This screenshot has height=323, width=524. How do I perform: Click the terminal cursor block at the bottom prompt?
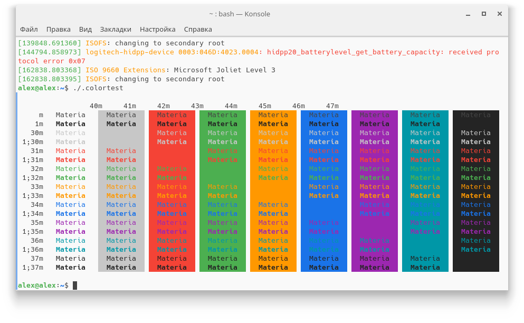(x=75, y=286)
